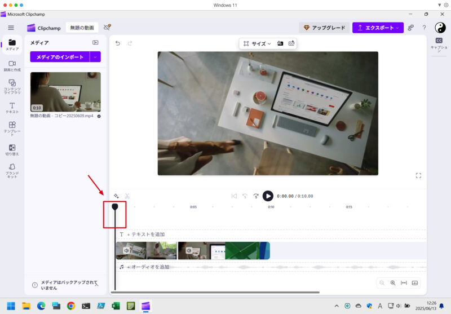
Task: Expand the media import dropdown arrow
Action: point(95,57)
